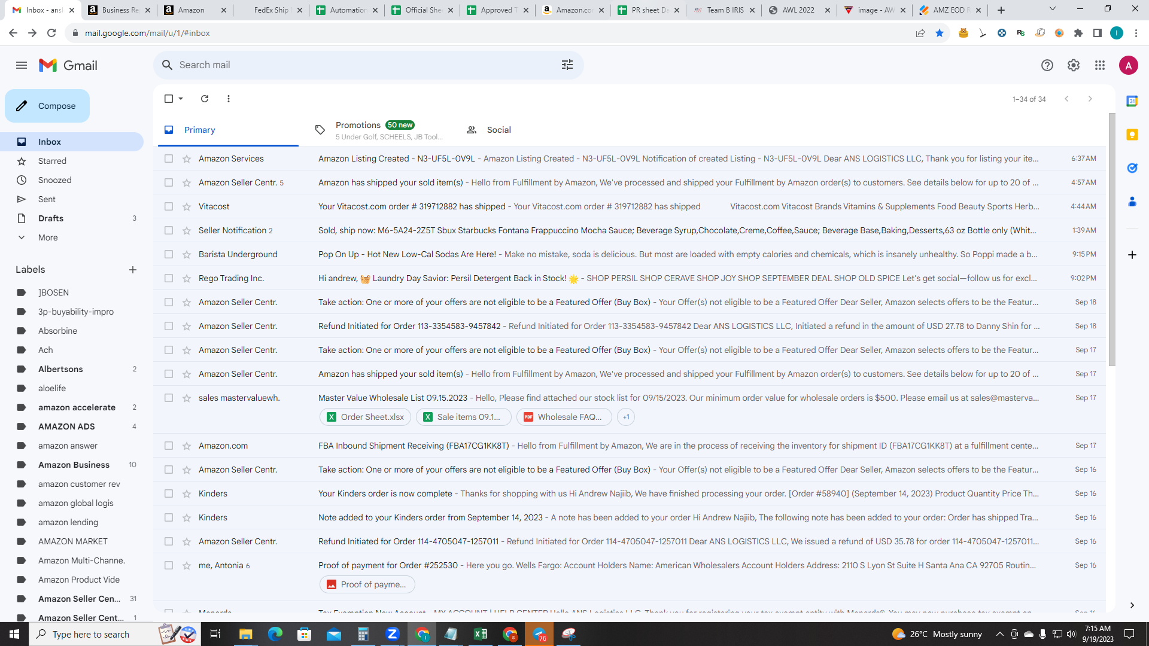Refresh the inbox message list
The width and height of the screenshot is (1149, 646).
(205, 99)
